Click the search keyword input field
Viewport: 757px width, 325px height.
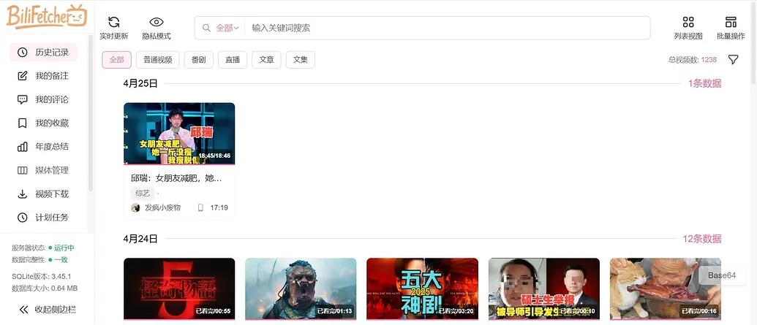(x=448, y=28)
